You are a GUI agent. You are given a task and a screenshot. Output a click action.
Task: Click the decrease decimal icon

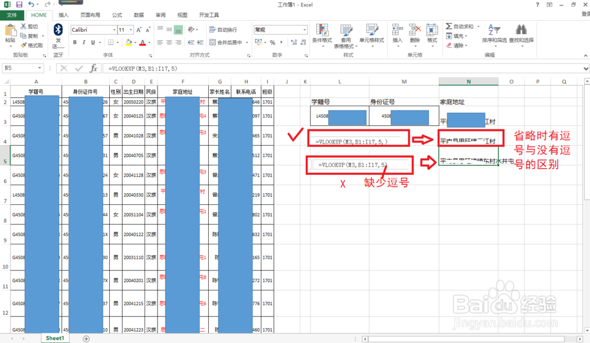click(303, 42)
